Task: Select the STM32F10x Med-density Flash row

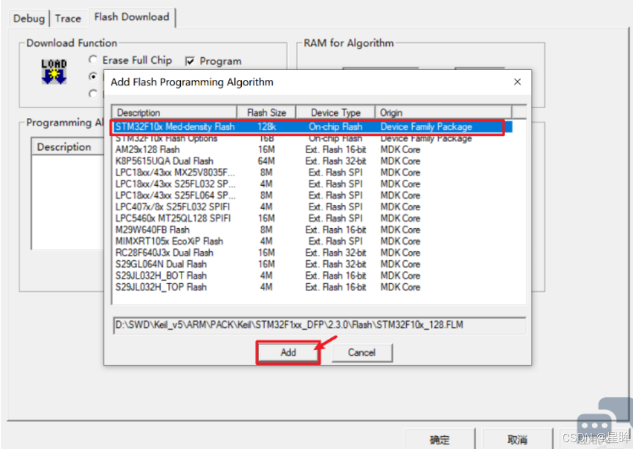Action: point(313,127)
